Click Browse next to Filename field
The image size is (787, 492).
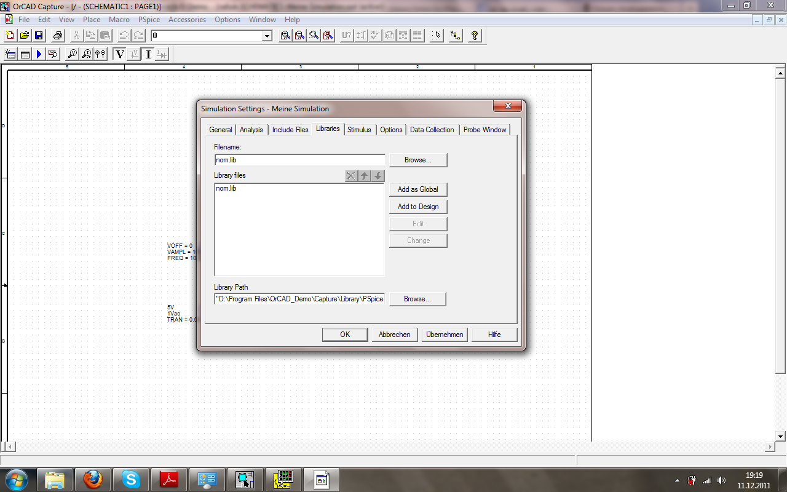click(418, 160)
